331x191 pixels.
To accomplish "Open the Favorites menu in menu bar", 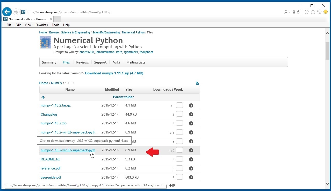I will (41, 25).
